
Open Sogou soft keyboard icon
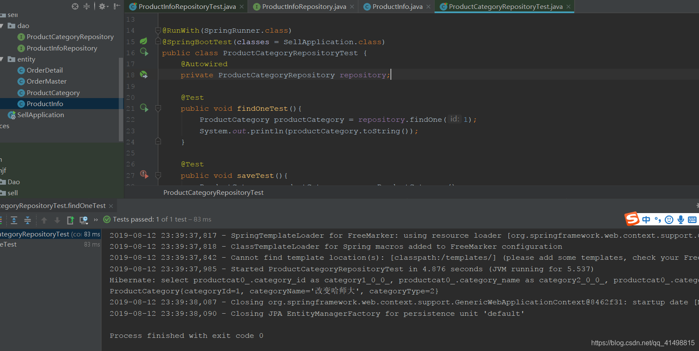pyautogui.click(x=692, y=219)
